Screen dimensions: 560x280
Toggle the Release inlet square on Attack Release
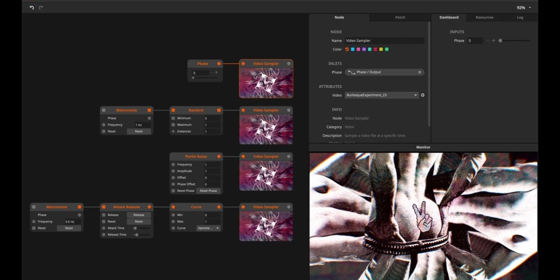(104, 215)
